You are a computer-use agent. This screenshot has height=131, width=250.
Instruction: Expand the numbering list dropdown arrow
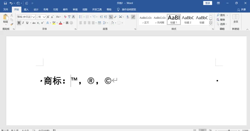tap(91, 17)
